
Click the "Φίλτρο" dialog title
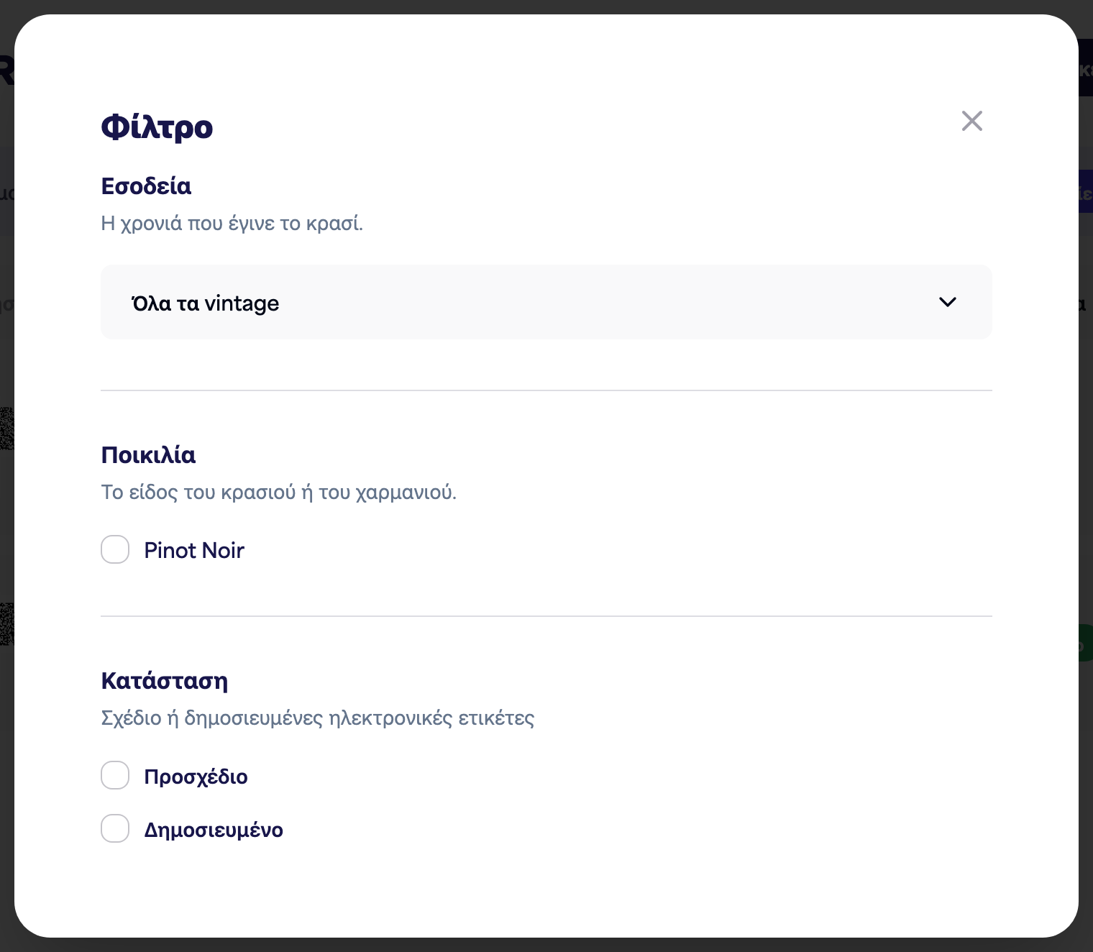coord(157,127)
